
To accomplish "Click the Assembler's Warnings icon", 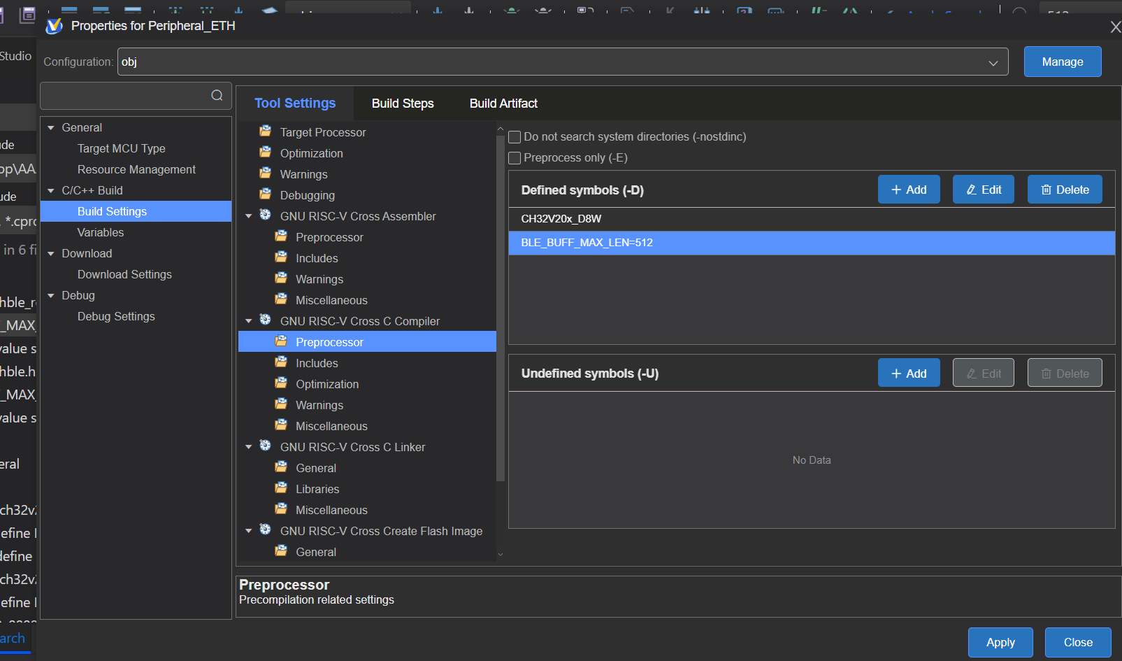I will (x=281, y=278).
